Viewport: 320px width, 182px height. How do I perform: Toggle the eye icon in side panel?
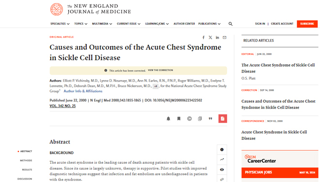tap(222, 169)
